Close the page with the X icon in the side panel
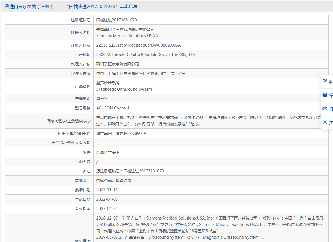Viewport: 333px width, 242px height. pos(325,122)
